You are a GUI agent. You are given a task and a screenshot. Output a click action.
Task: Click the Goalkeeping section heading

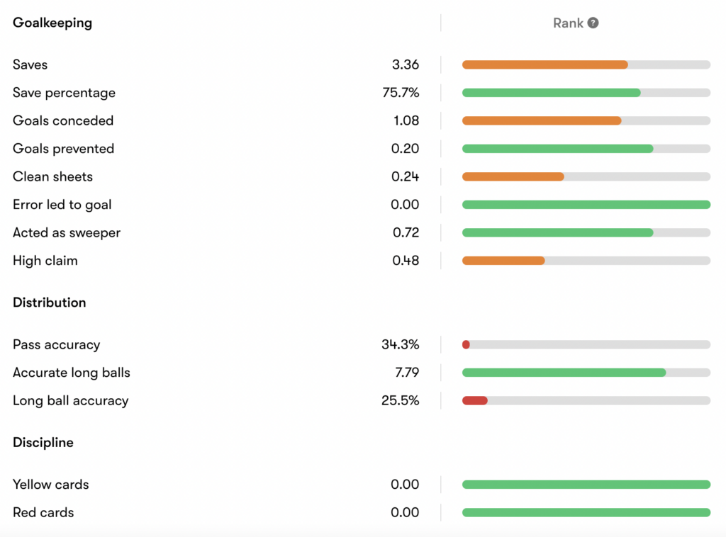pos(52,23)
